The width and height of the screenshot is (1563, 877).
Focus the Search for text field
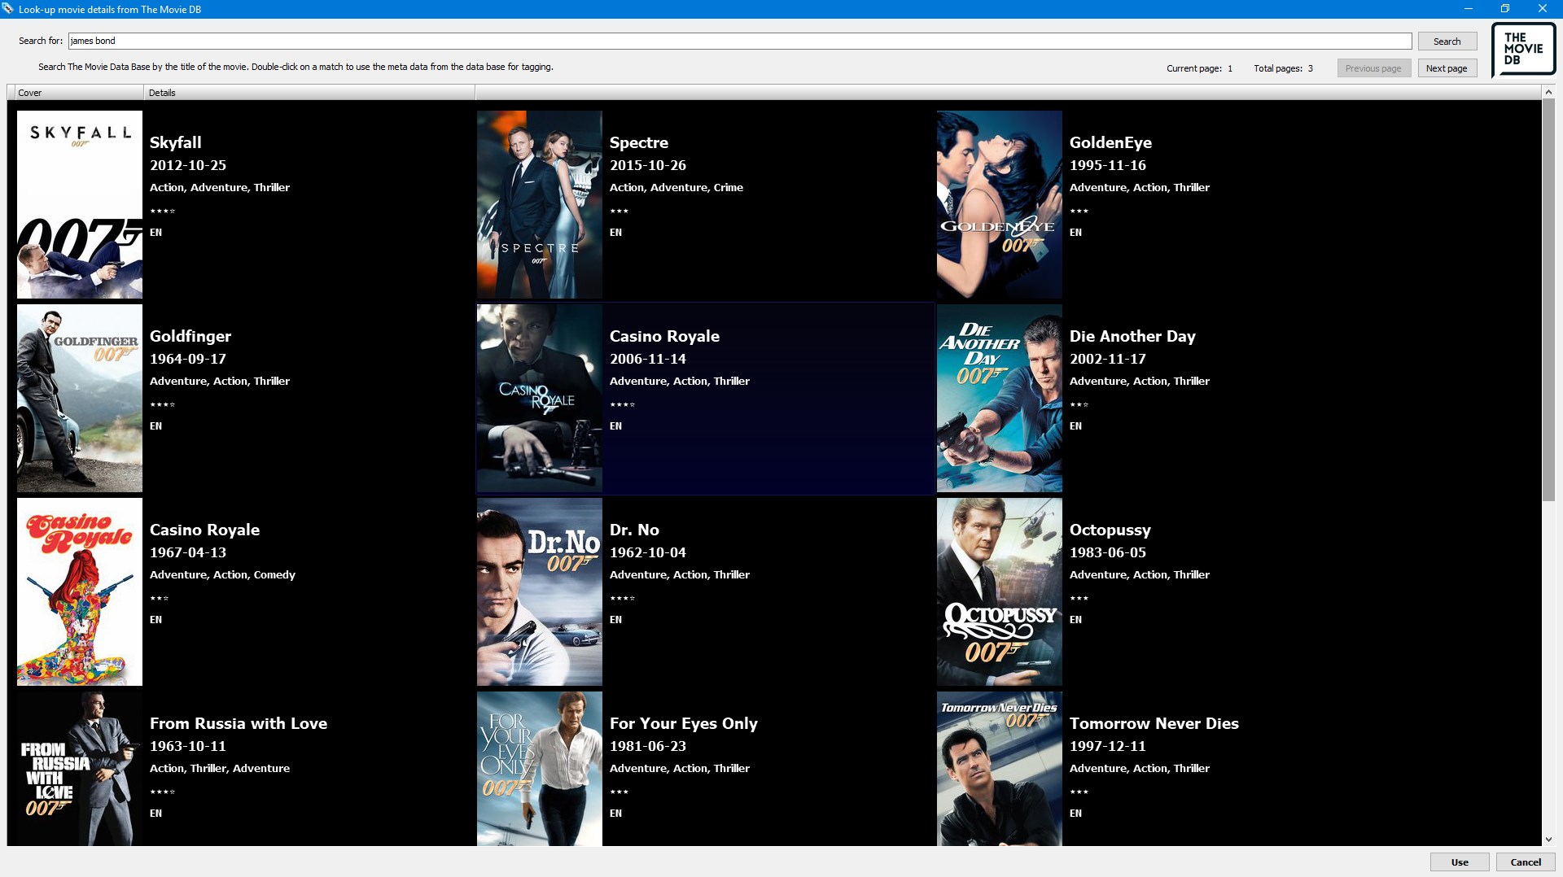click(x=739, y=41)
